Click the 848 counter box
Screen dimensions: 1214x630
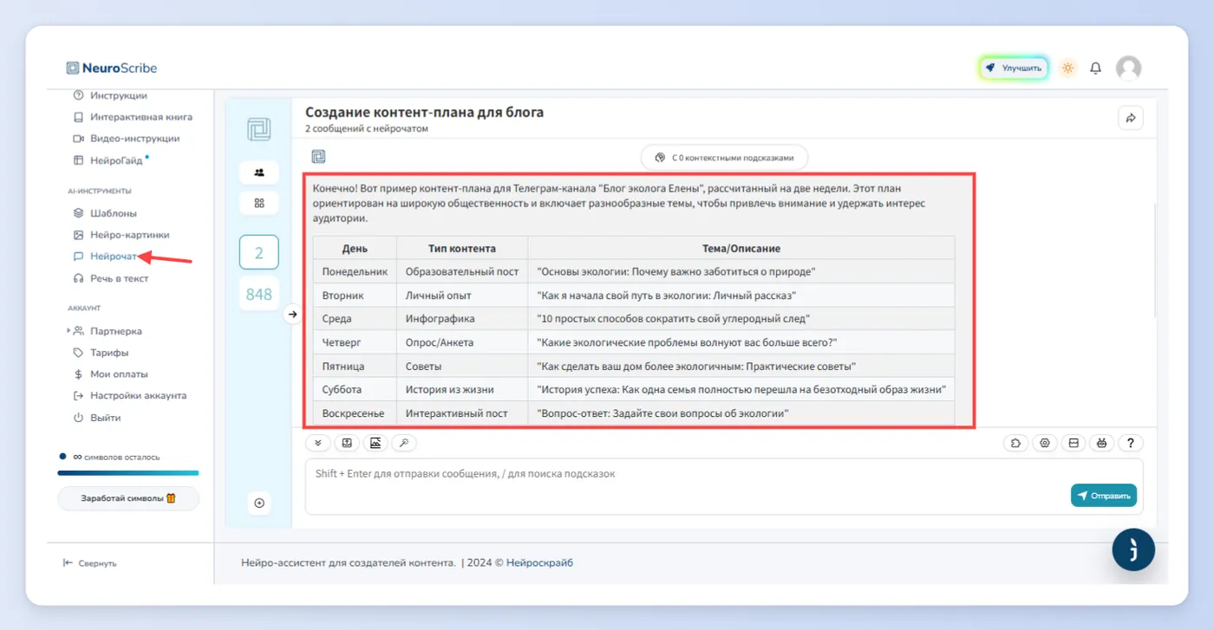pyautogui.click(x=258, y=295)
